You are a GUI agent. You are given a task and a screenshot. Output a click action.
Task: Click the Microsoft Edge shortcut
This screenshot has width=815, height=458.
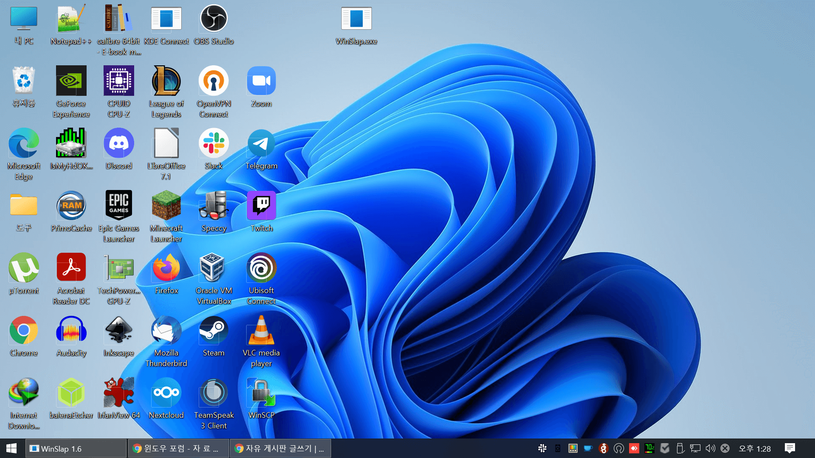[24, 154]
